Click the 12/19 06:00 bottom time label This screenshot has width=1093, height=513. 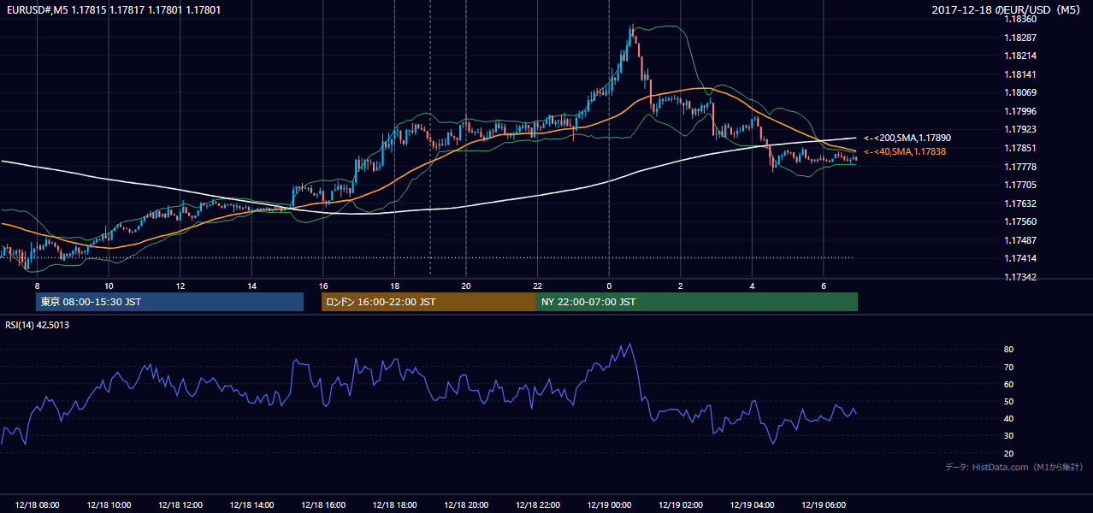click(x=824, y=504)
